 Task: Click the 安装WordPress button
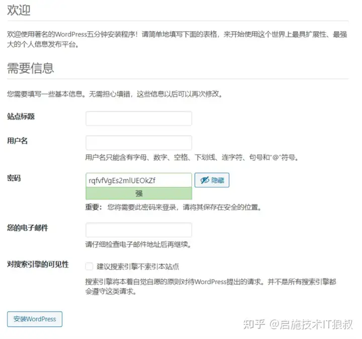click(35, 319)
